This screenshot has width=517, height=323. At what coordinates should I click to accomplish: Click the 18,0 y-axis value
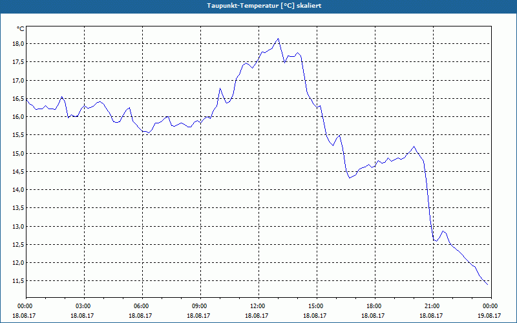19,44
